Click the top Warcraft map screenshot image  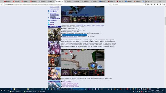click(83, 14)
